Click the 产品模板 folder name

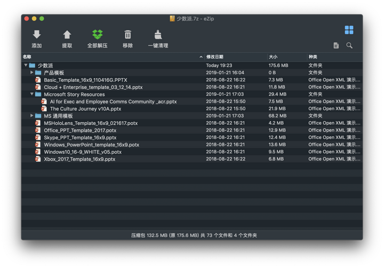point(54,72)
